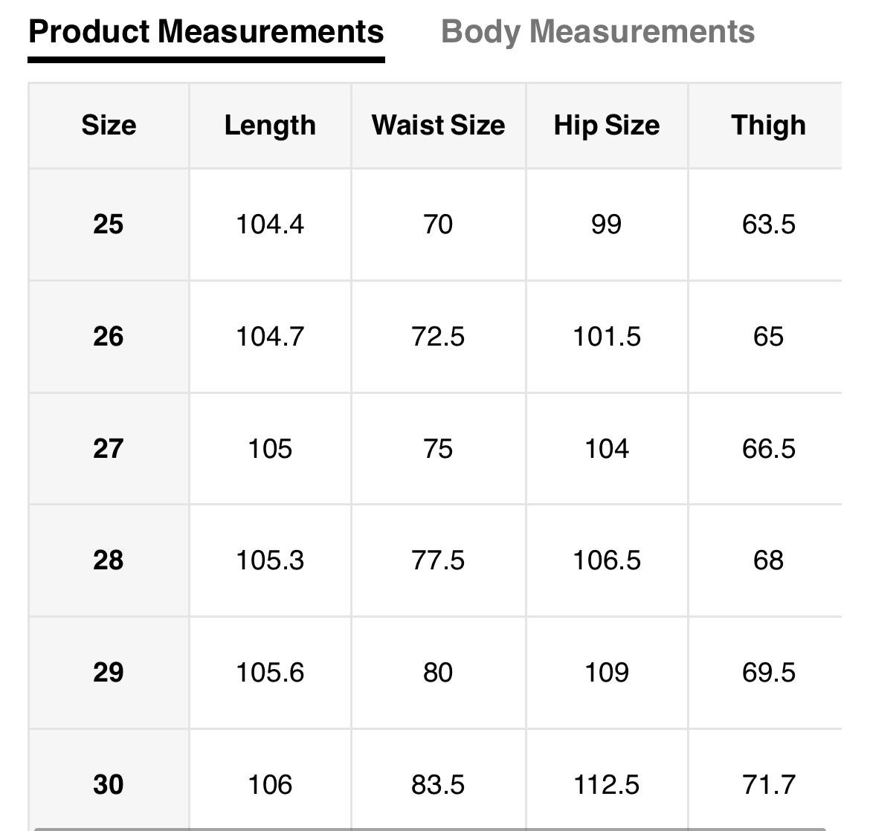The image size is (870, 831).
Task: Select the Waist Size column header
Action: pyautogui.click(x=438, y=125)
